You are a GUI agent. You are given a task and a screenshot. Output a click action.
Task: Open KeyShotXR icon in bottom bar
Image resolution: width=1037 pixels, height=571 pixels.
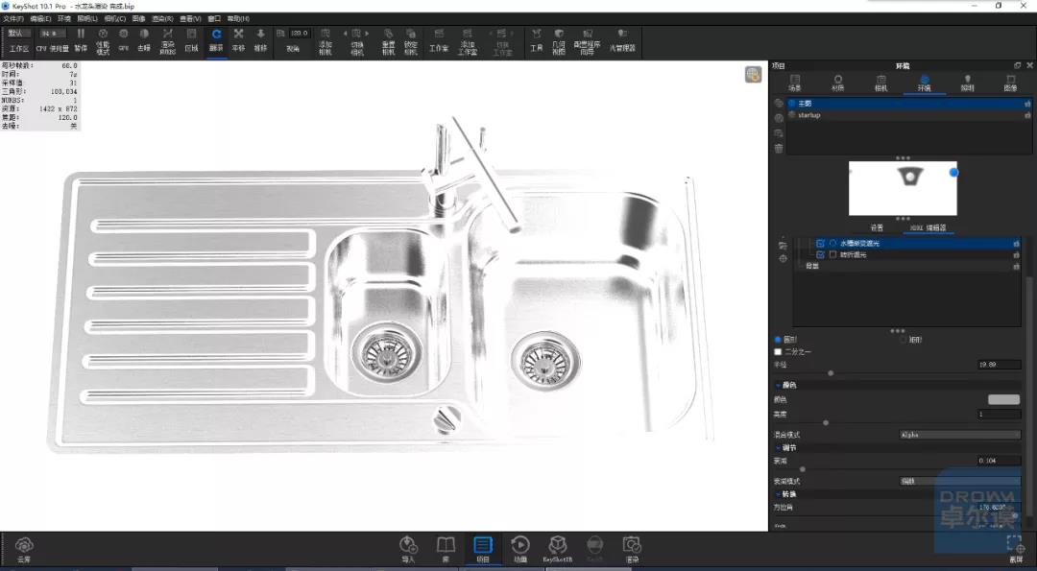click(558, 550)
